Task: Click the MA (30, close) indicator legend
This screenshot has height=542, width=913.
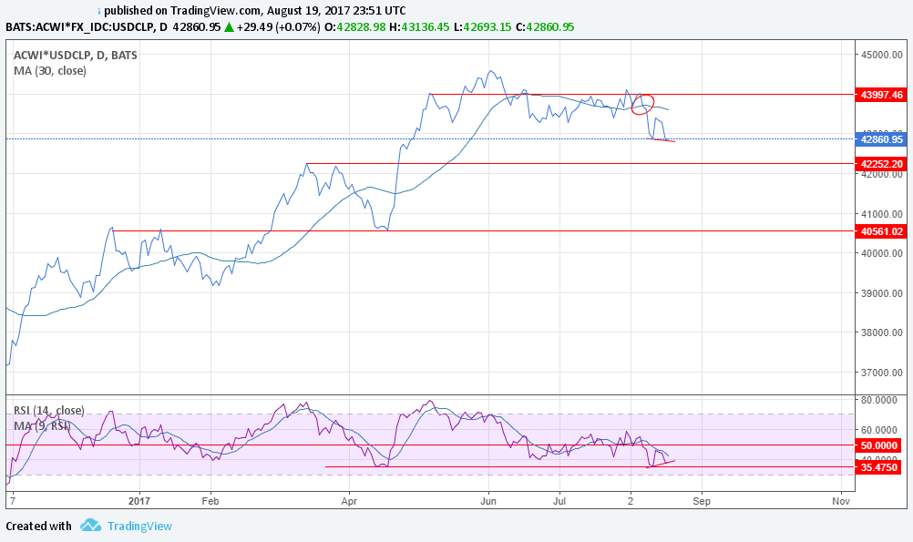Action: pyautogui.click(x=50, y=70)
